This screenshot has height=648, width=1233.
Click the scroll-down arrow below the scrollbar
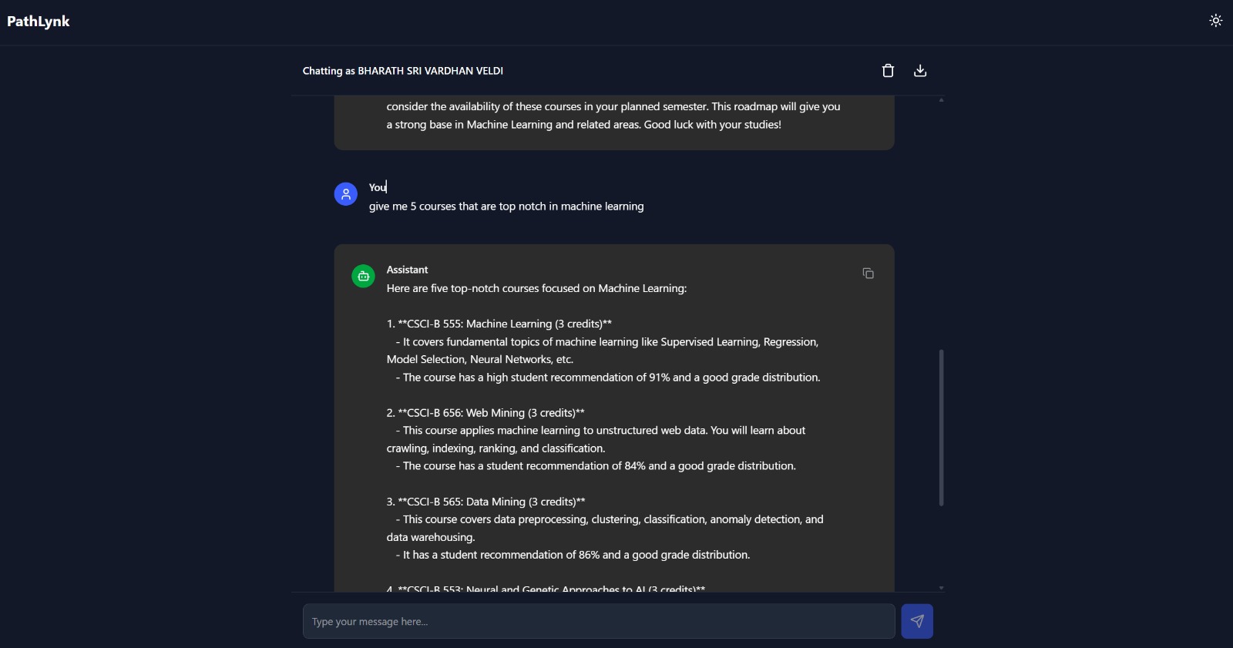[x=941, y=586]
